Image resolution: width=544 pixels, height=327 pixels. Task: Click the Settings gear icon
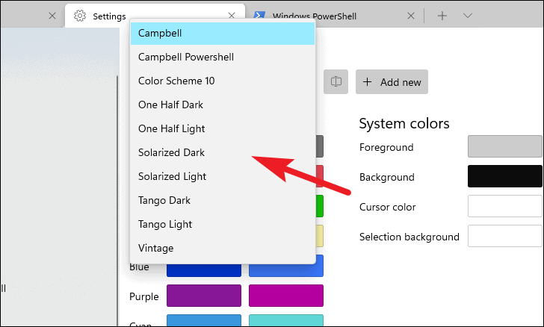pos(80,16)
